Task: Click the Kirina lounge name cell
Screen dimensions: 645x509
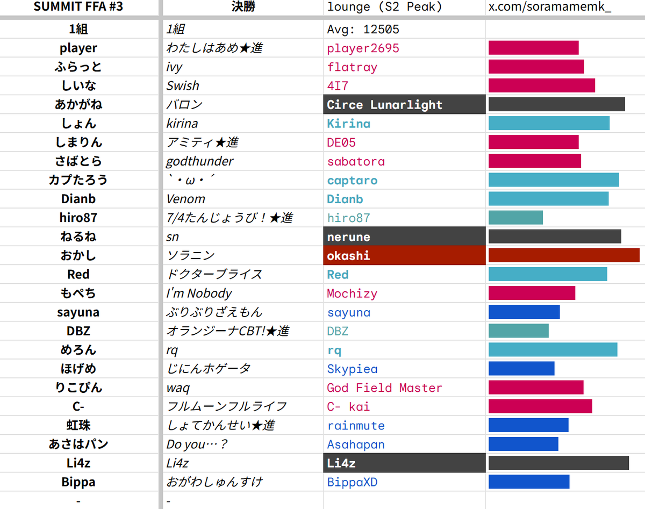Action: (x=404, y=123)
